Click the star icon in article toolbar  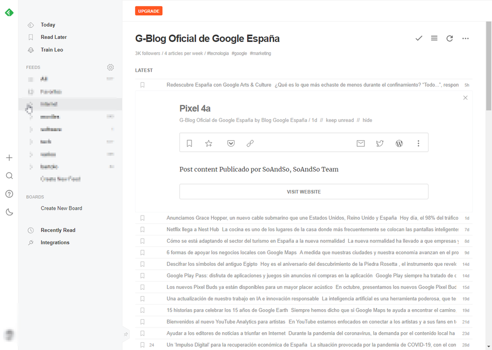209,143
